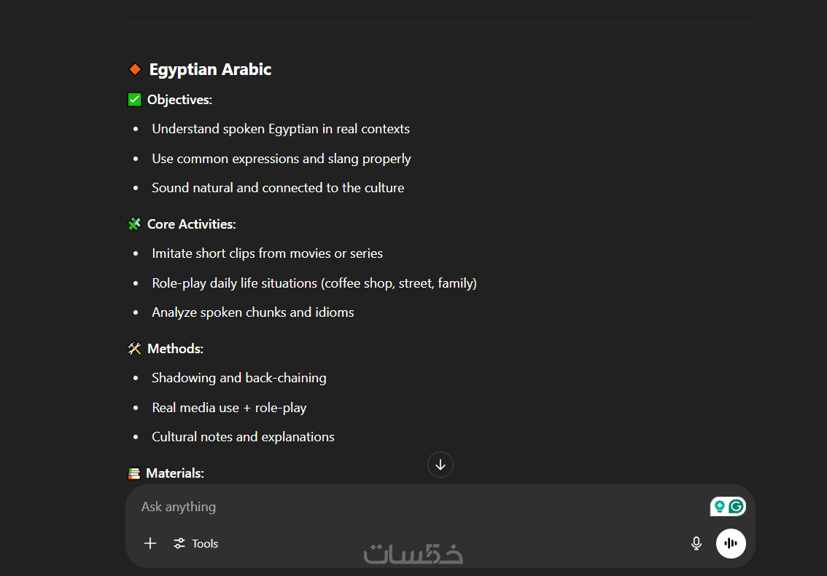This screenshot has height=576, width=827.
Task: Open the green Grammarly G icon
Action: [x=737, y=507]
